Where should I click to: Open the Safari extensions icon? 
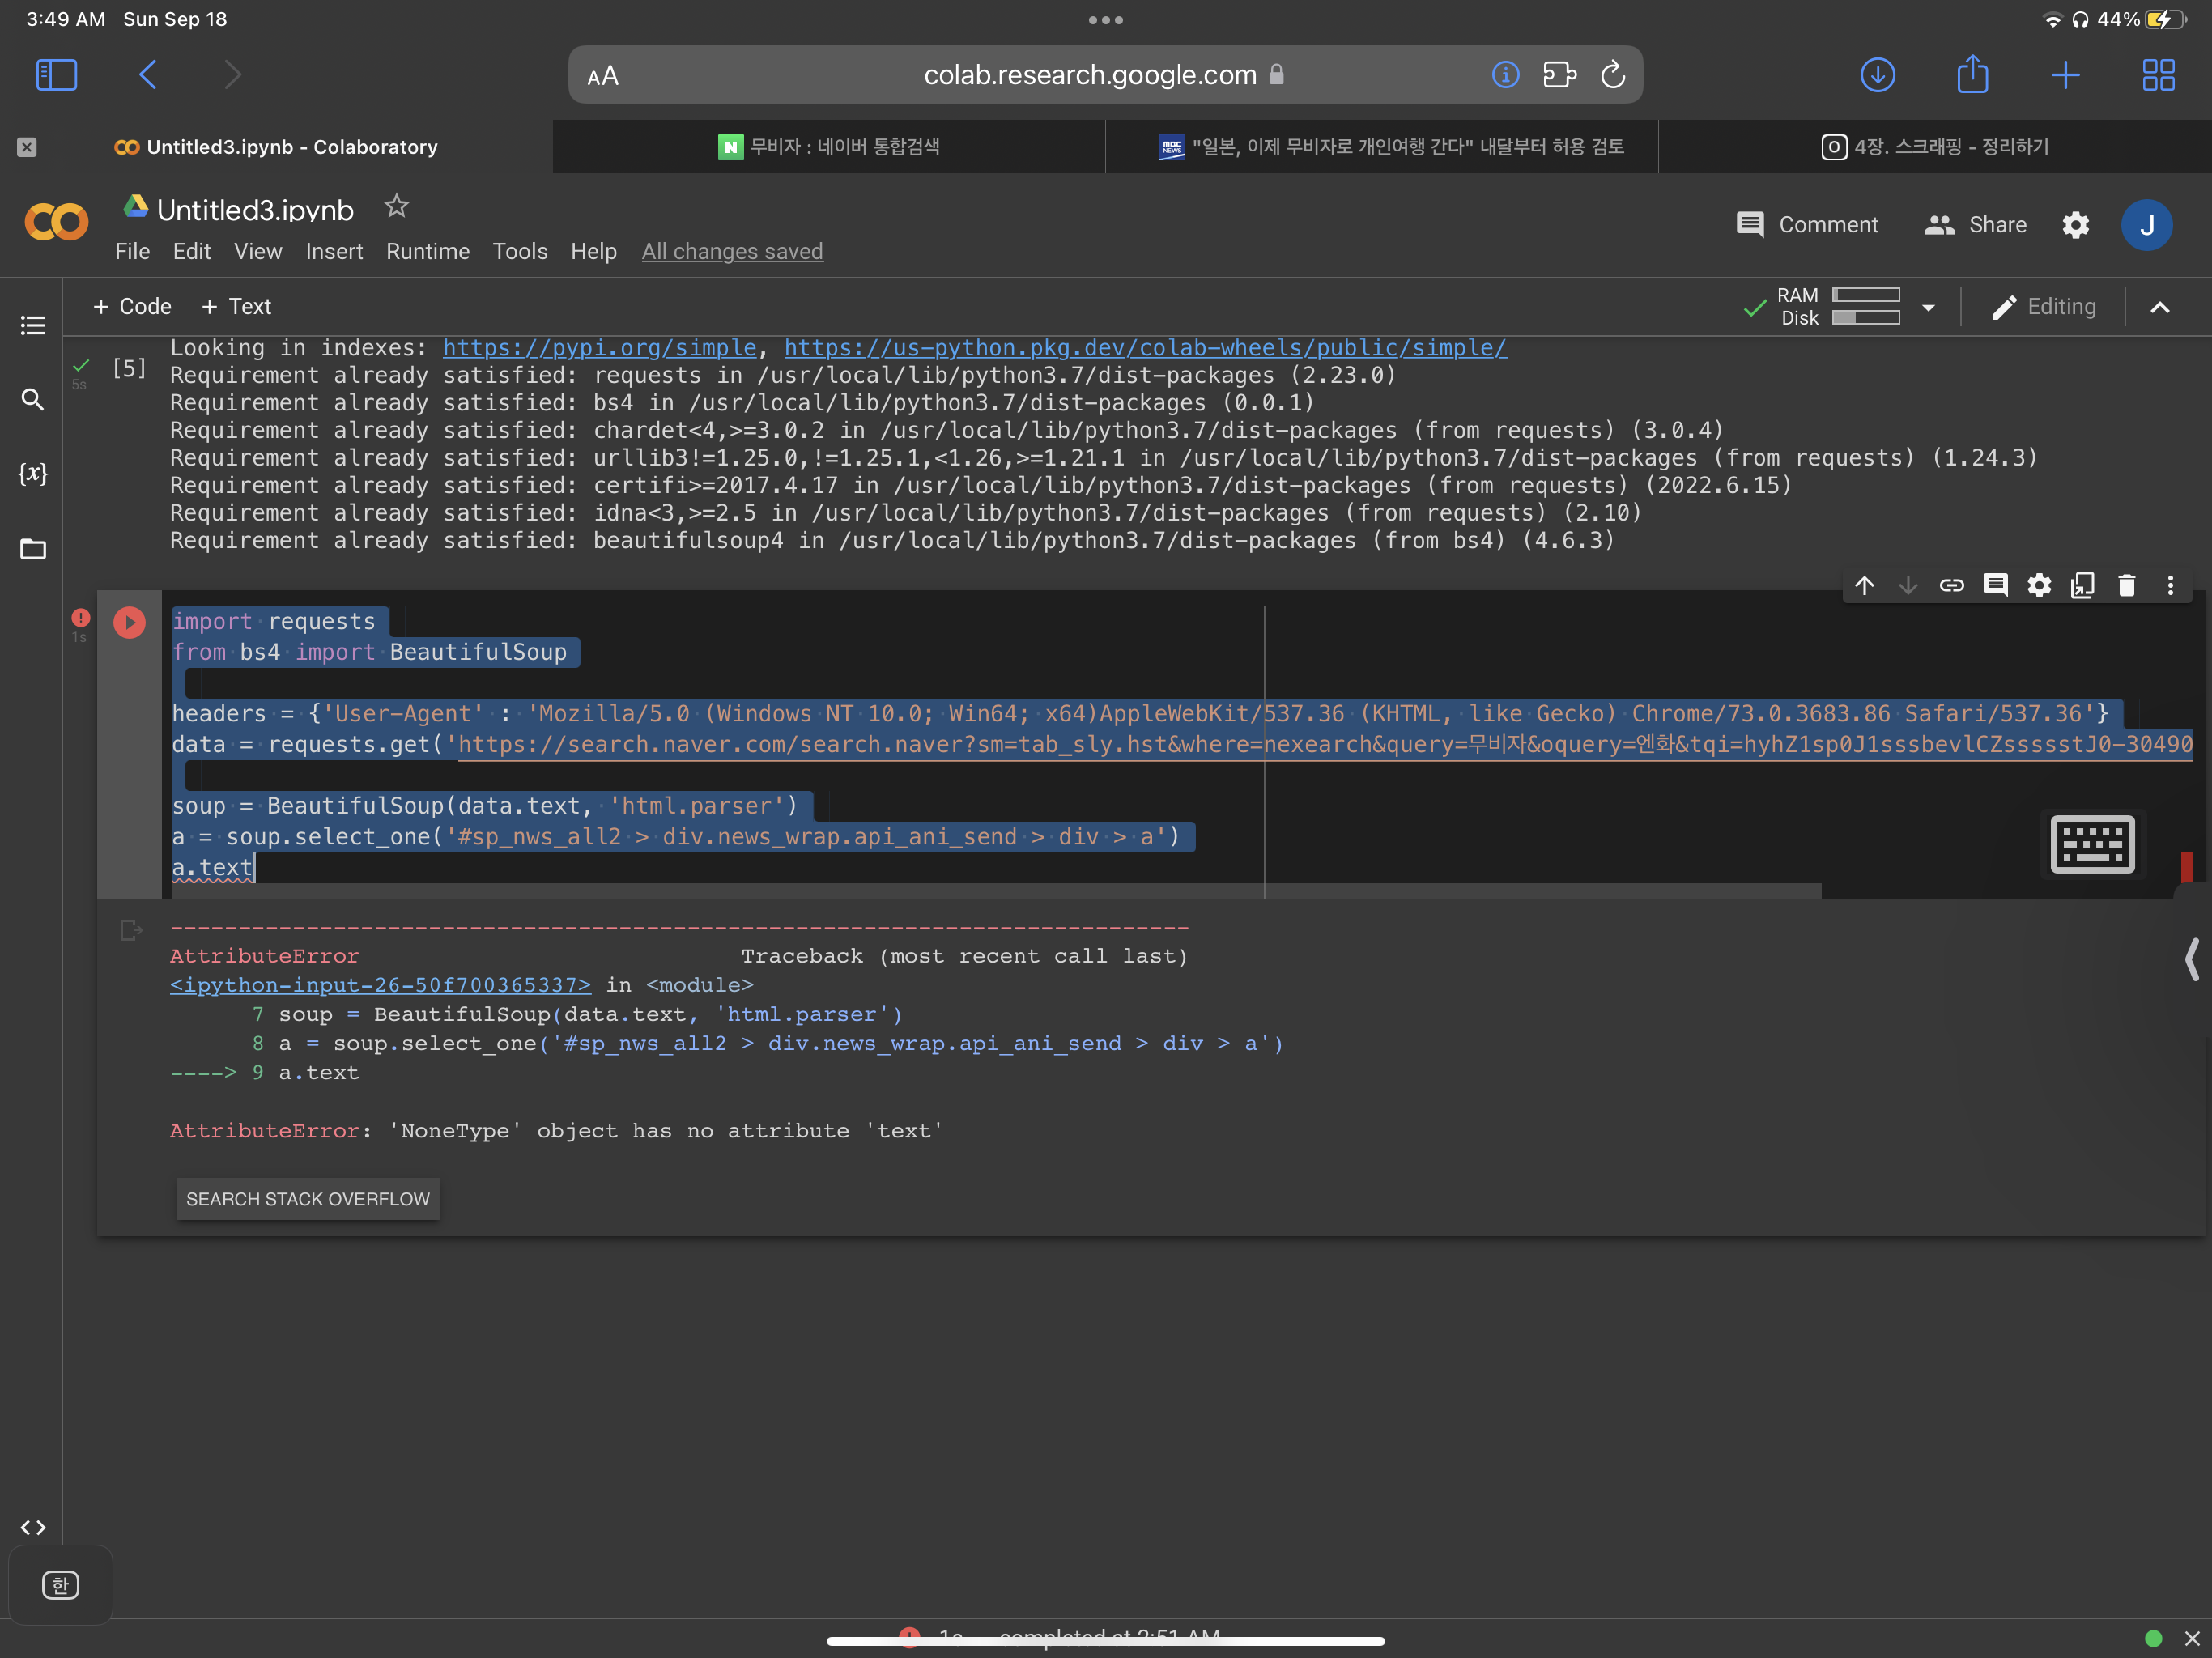[x=1559, y=75]
